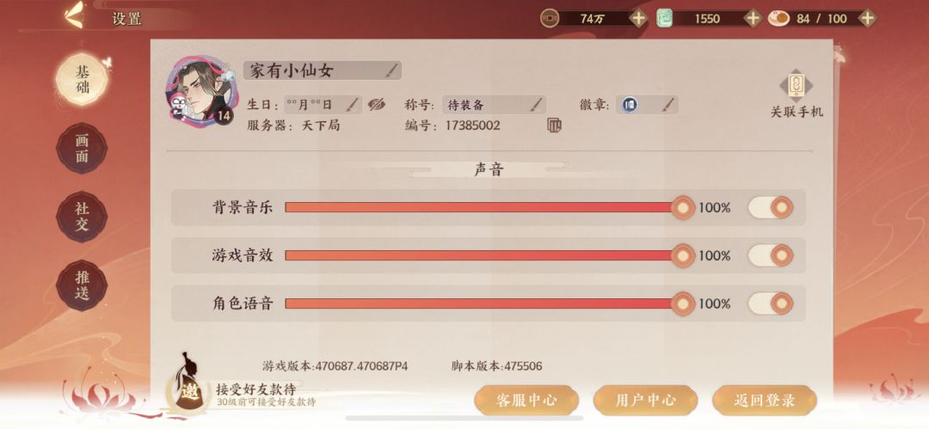Add jade with the plus next to 1550
The image size is (929, 429).
click(x=753, y=18)
